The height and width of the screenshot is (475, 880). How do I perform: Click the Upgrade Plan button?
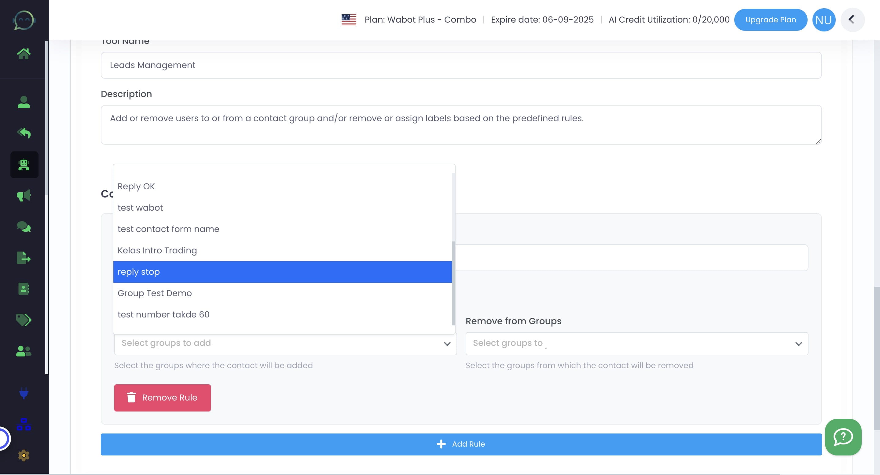[771, 20]
